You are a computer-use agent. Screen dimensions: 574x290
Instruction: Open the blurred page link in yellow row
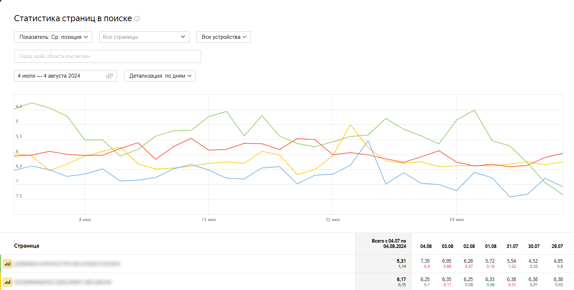(63, 282)
